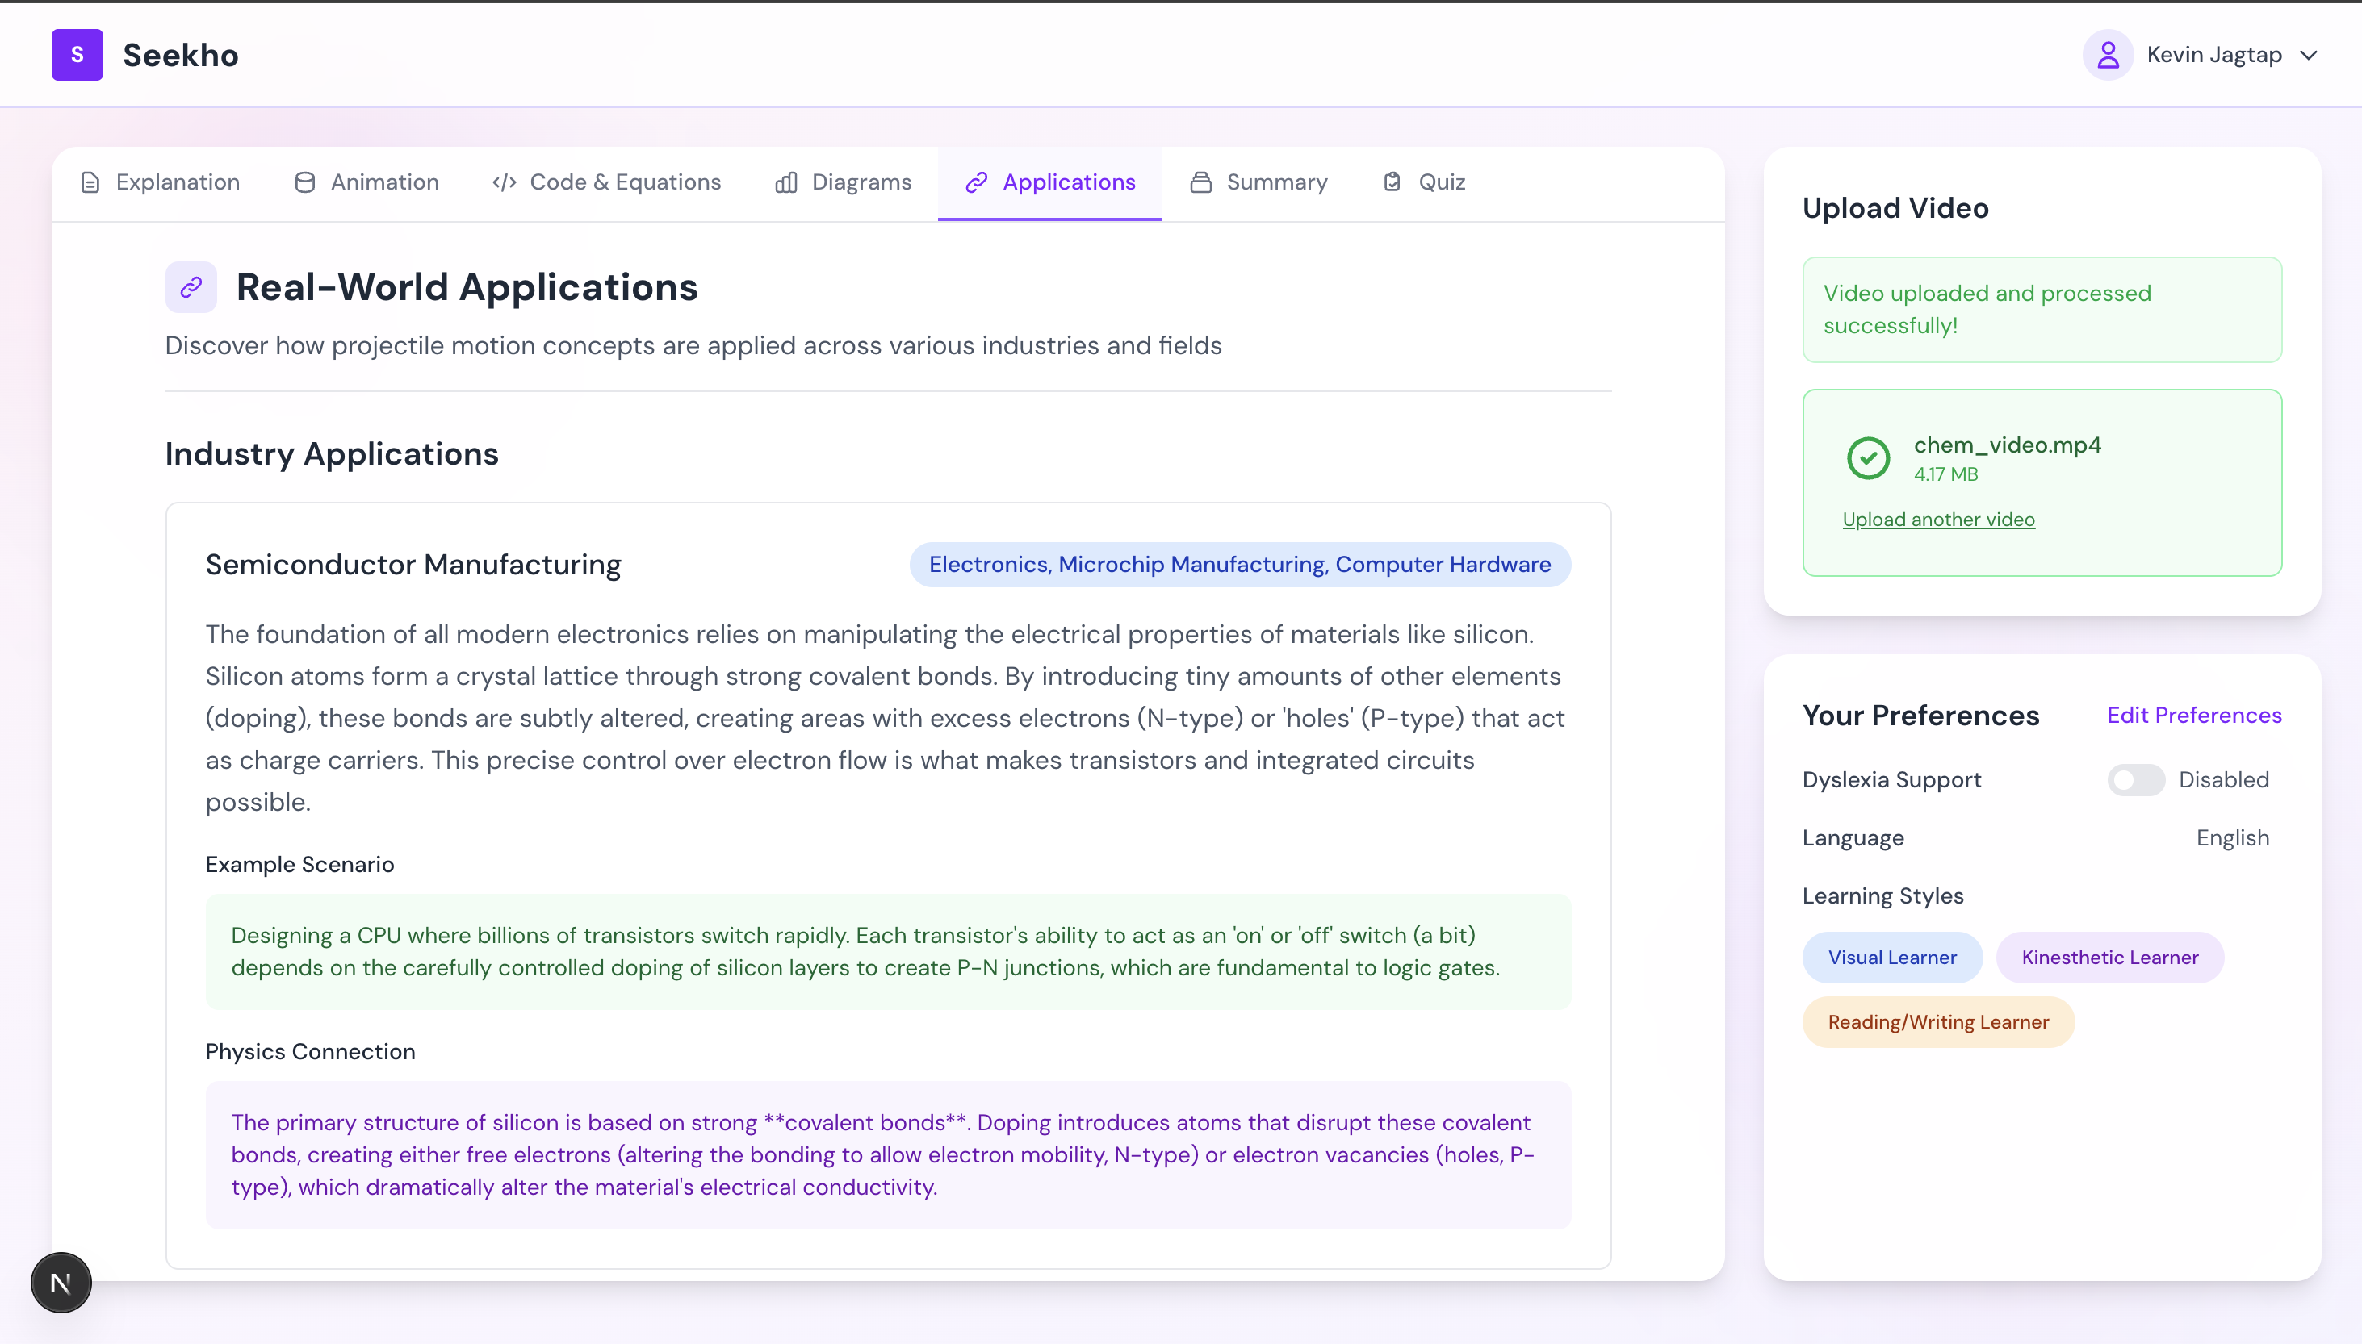Screen dimensions: 2362x1344
Task: Click the green checkmark next to chem_video.mp4
Action: (x=1867, y=458)
